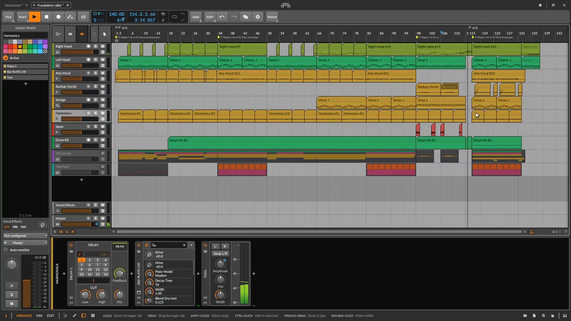The width and height of the screenshot is (571, 321).
Task: Record-arm the Aria Vocal track
Action: 88,73
